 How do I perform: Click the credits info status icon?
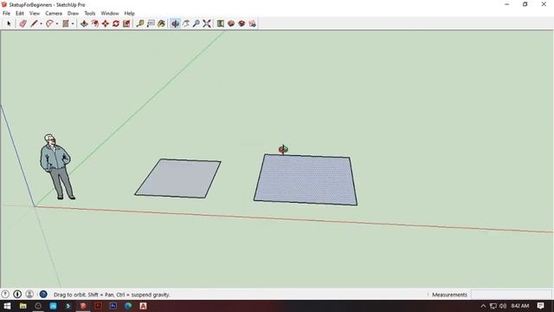tap(17, 294)
